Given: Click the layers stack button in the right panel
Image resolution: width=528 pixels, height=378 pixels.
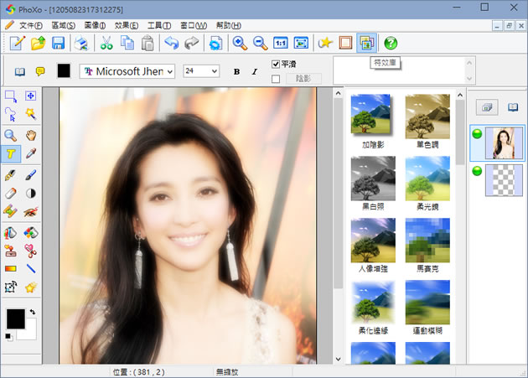Looking at the screenshot, I should click(487, 107).
